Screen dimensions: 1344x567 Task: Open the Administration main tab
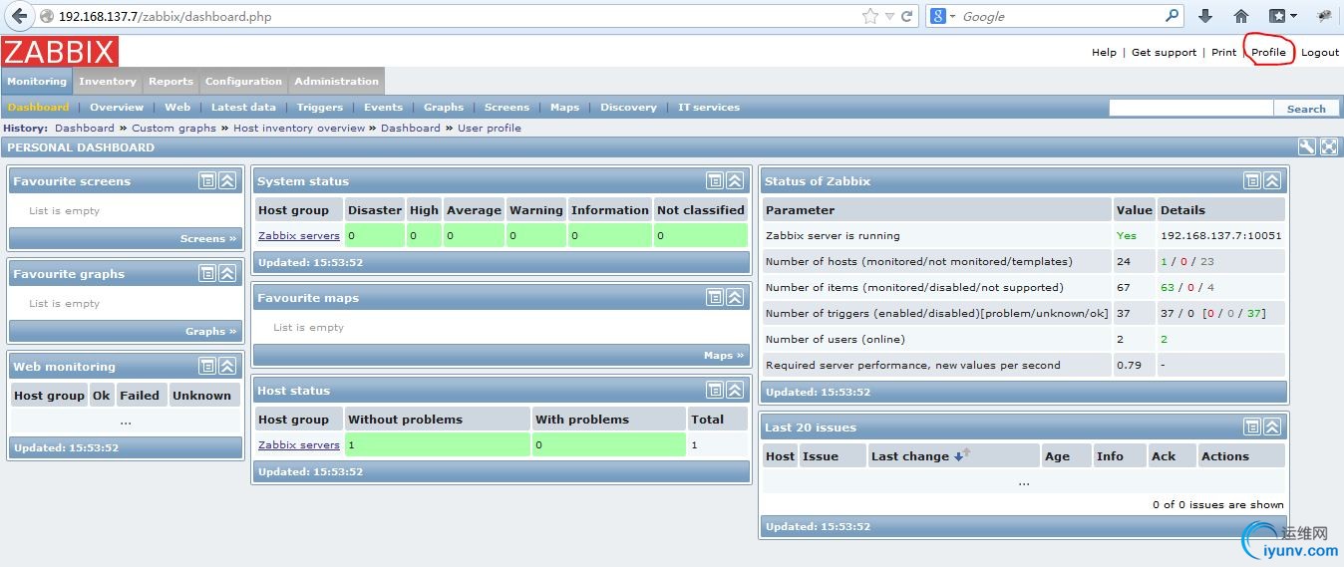pyautogui.click(x=336, y=82)
